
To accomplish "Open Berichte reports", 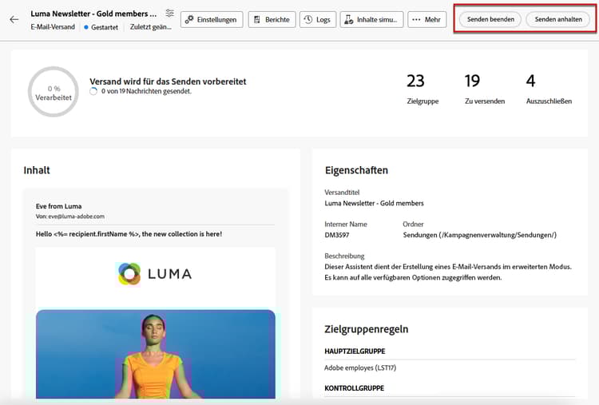I will pos(272,19).
